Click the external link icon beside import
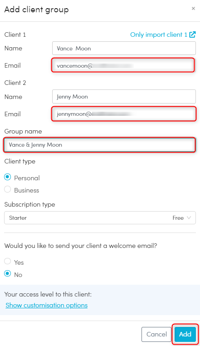Image resolution: width=200 pixels, height=346 pixels. tap(192, 35)
